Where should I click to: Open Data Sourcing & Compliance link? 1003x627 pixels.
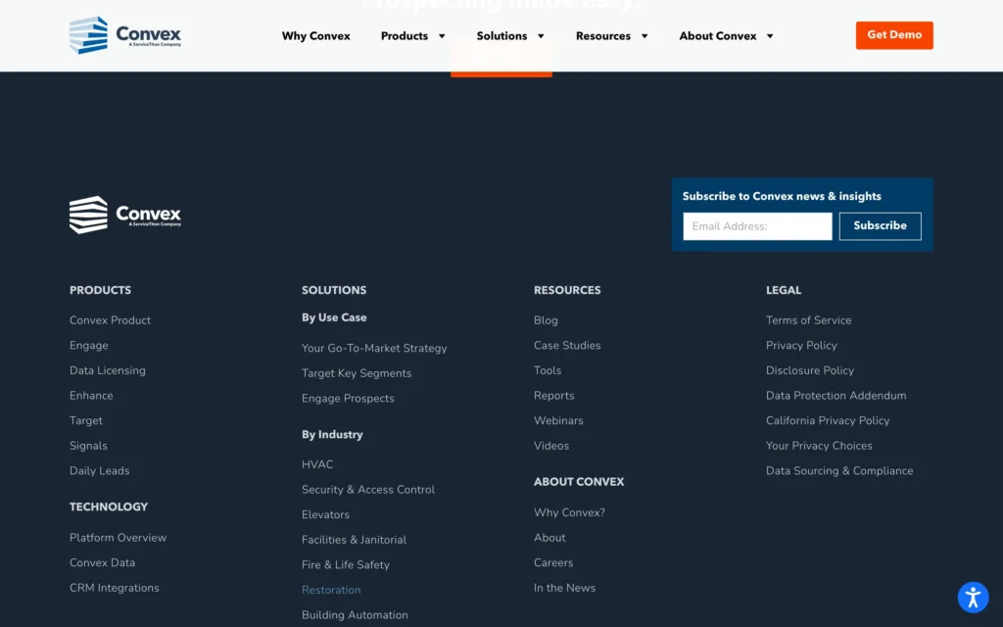839,471
